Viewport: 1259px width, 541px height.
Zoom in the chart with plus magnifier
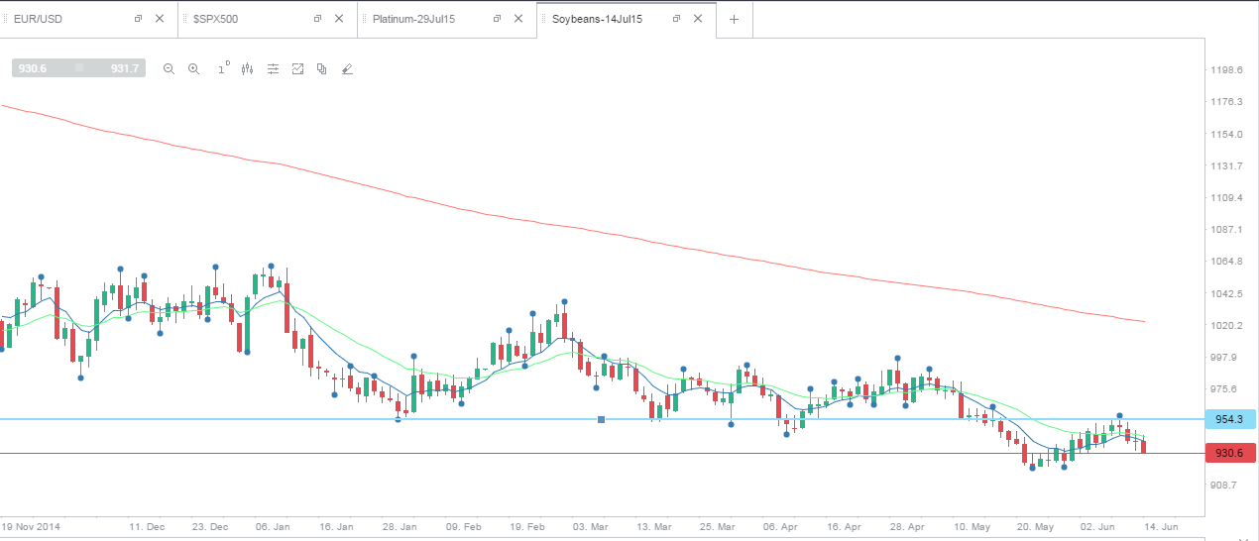tap(193, 69)
